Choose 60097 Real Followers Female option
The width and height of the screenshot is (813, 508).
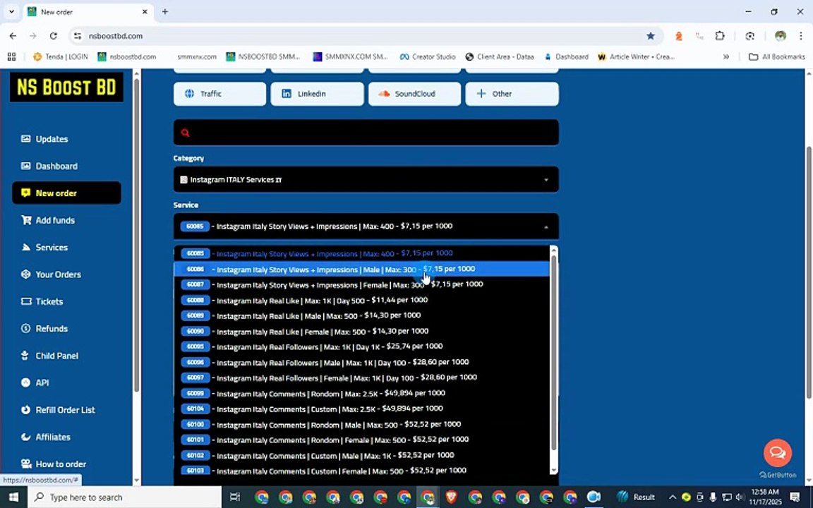click(361, 377)
